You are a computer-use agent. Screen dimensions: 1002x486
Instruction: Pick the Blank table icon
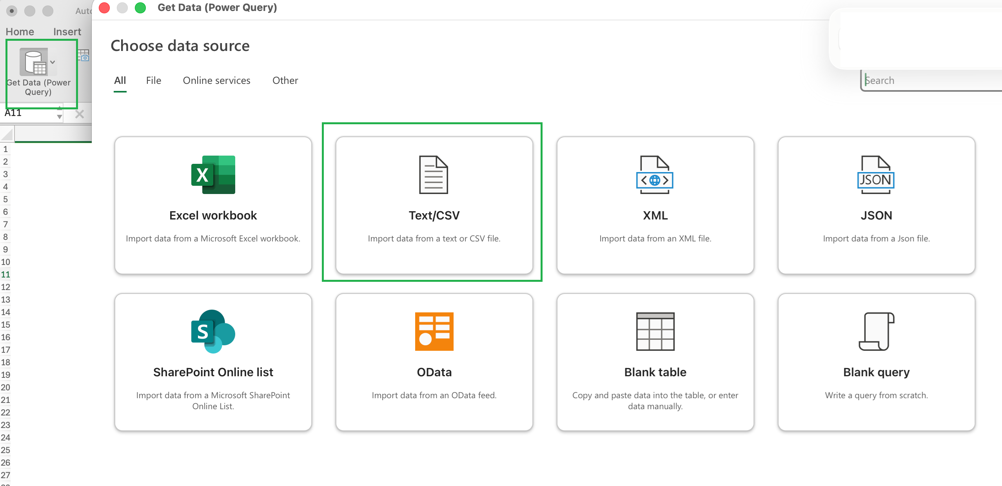(x=655, y=332)
